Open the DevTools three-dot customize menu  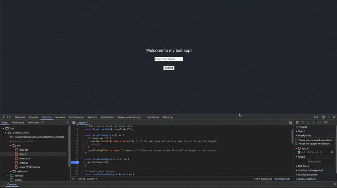pyautogui.click(x=329, y=117)
